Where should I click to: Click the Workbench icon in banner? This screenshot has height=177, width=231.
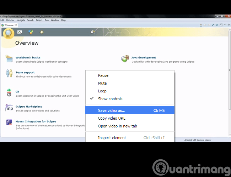92,32
